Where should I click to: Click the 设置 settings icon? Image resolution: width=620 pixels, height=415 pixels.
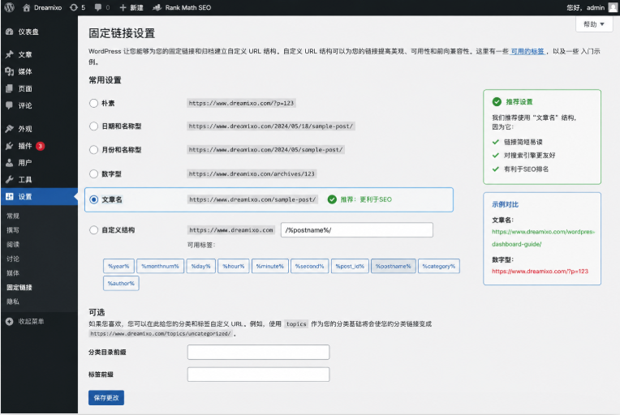click(x=10, y=197)
